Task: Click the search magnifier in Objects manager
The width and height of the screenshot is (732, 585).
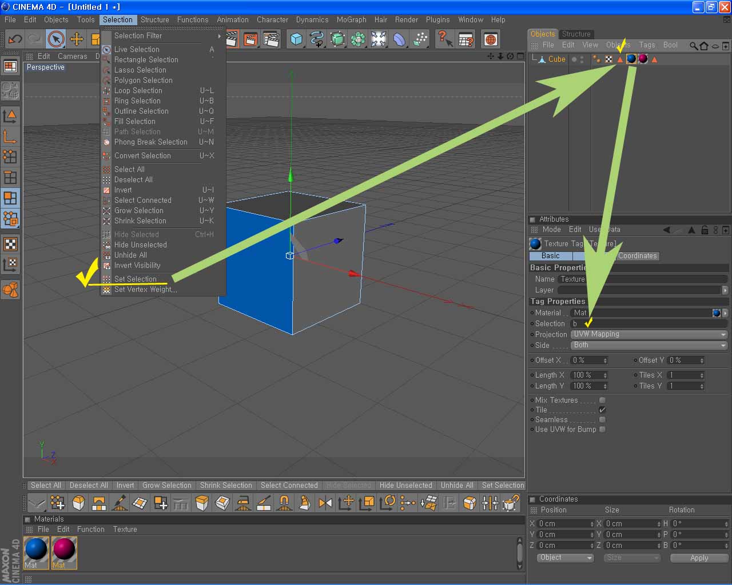Action: [x=693, y=45]
